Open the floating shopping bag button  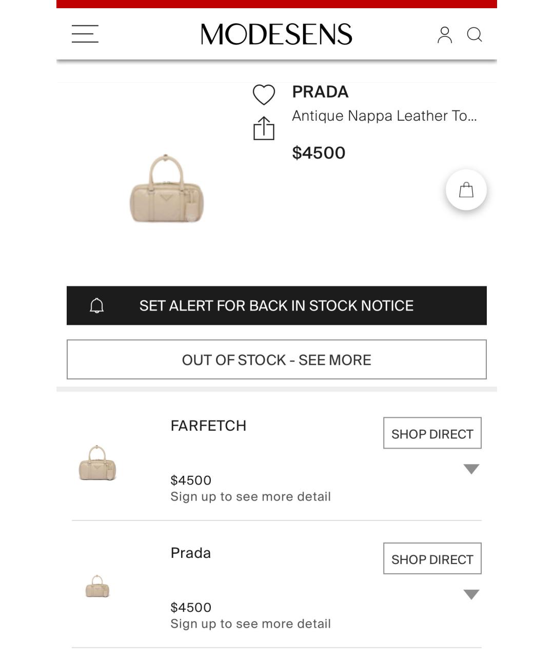466,190
